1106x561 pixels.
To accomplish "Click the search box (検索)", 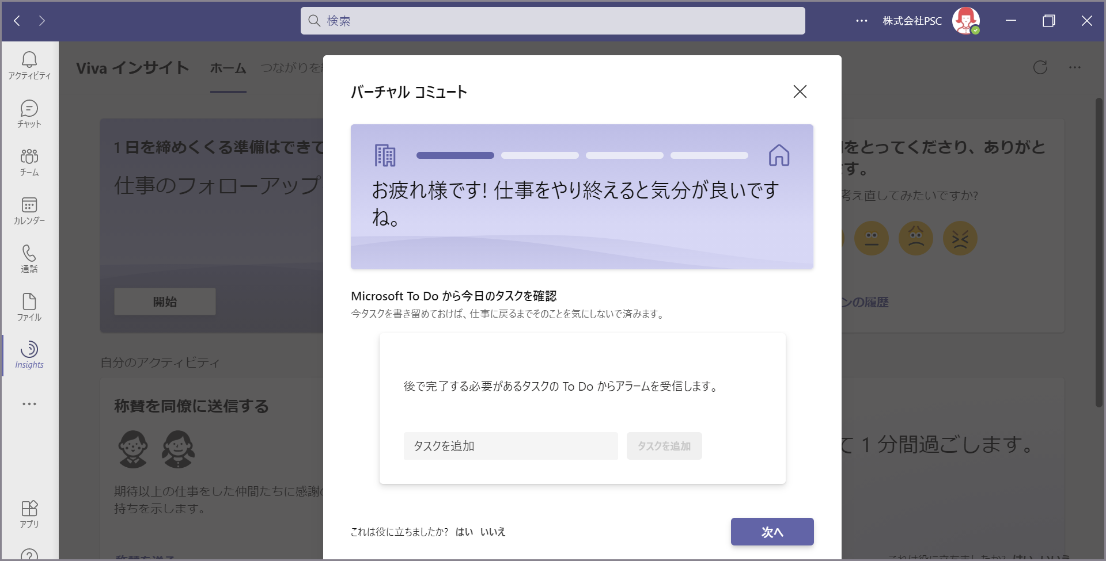I will [553, 21].
